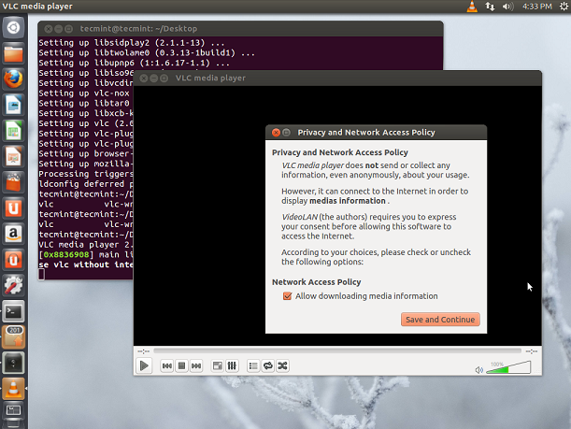Click the playback seek bar
The image size is (571, 429).
[x=336, y=350]
